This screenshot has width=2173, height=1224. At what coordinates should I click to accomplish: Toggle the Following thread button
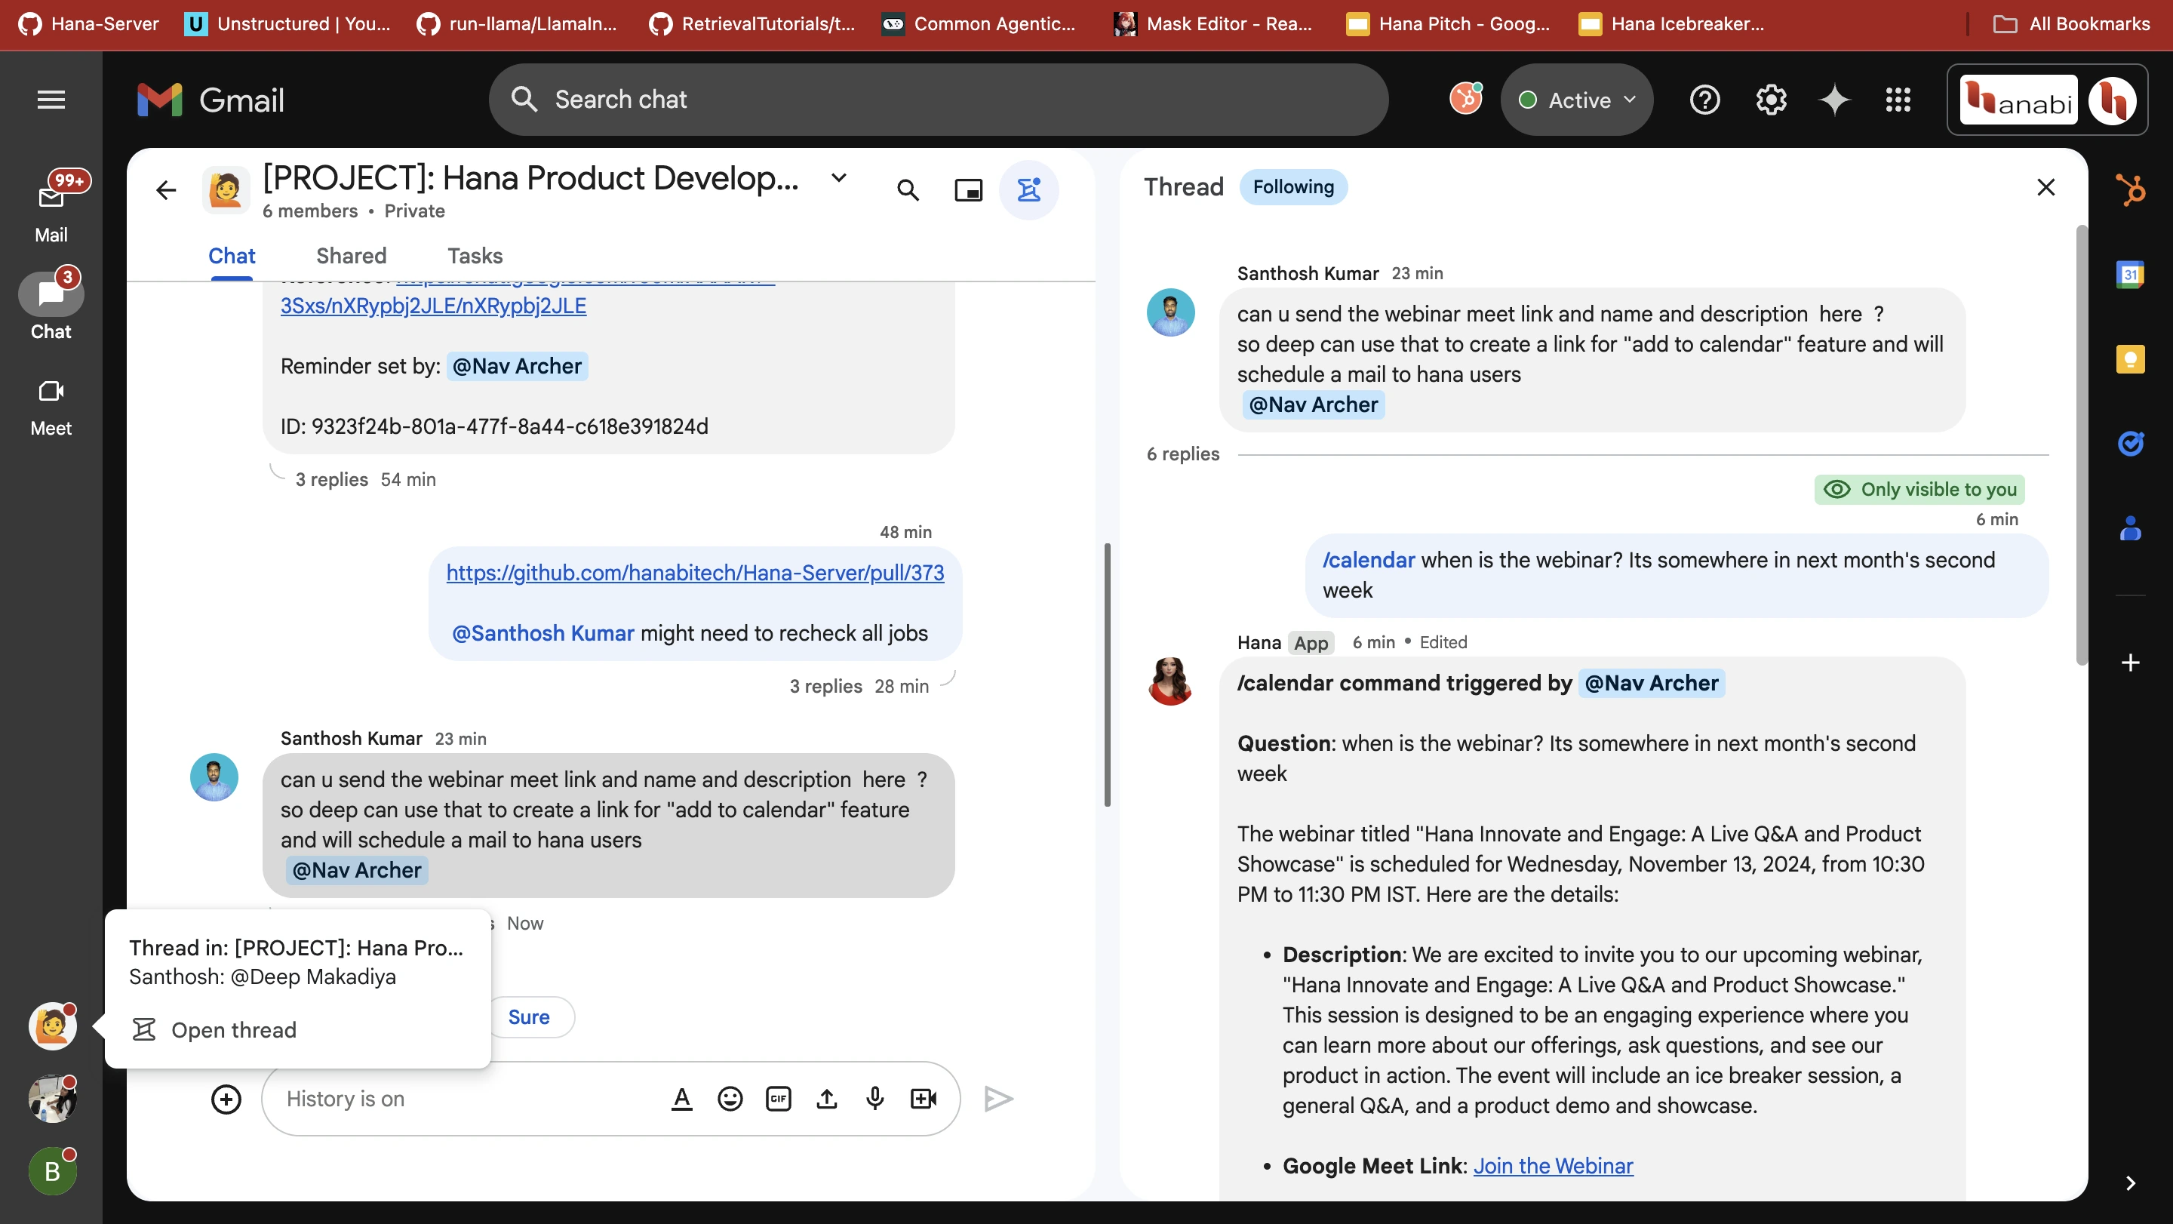pyautogui.click(x=1293, y=186)
